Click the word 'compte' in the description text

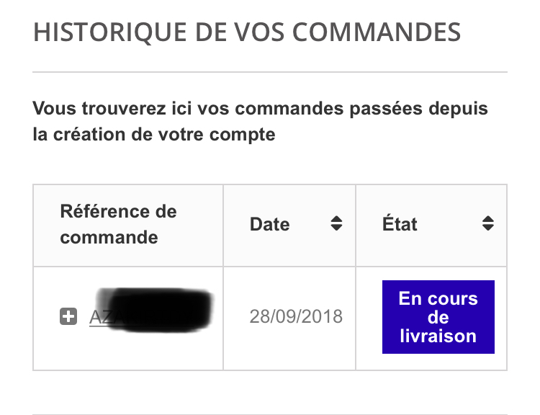click(x=242, y=135)
